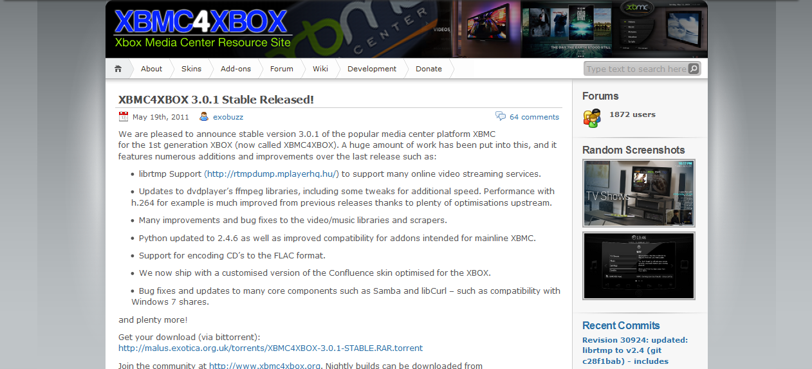Image resolution: width=812 pixels, height=369 pixels.
Task: Open the Skins menu item
Action: click(x=192, y=69)
